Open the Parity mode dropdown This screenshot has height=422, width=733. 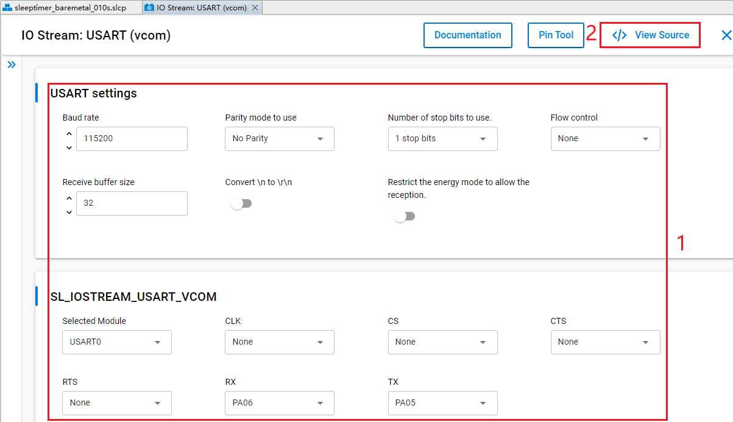[x=279, y=138]
